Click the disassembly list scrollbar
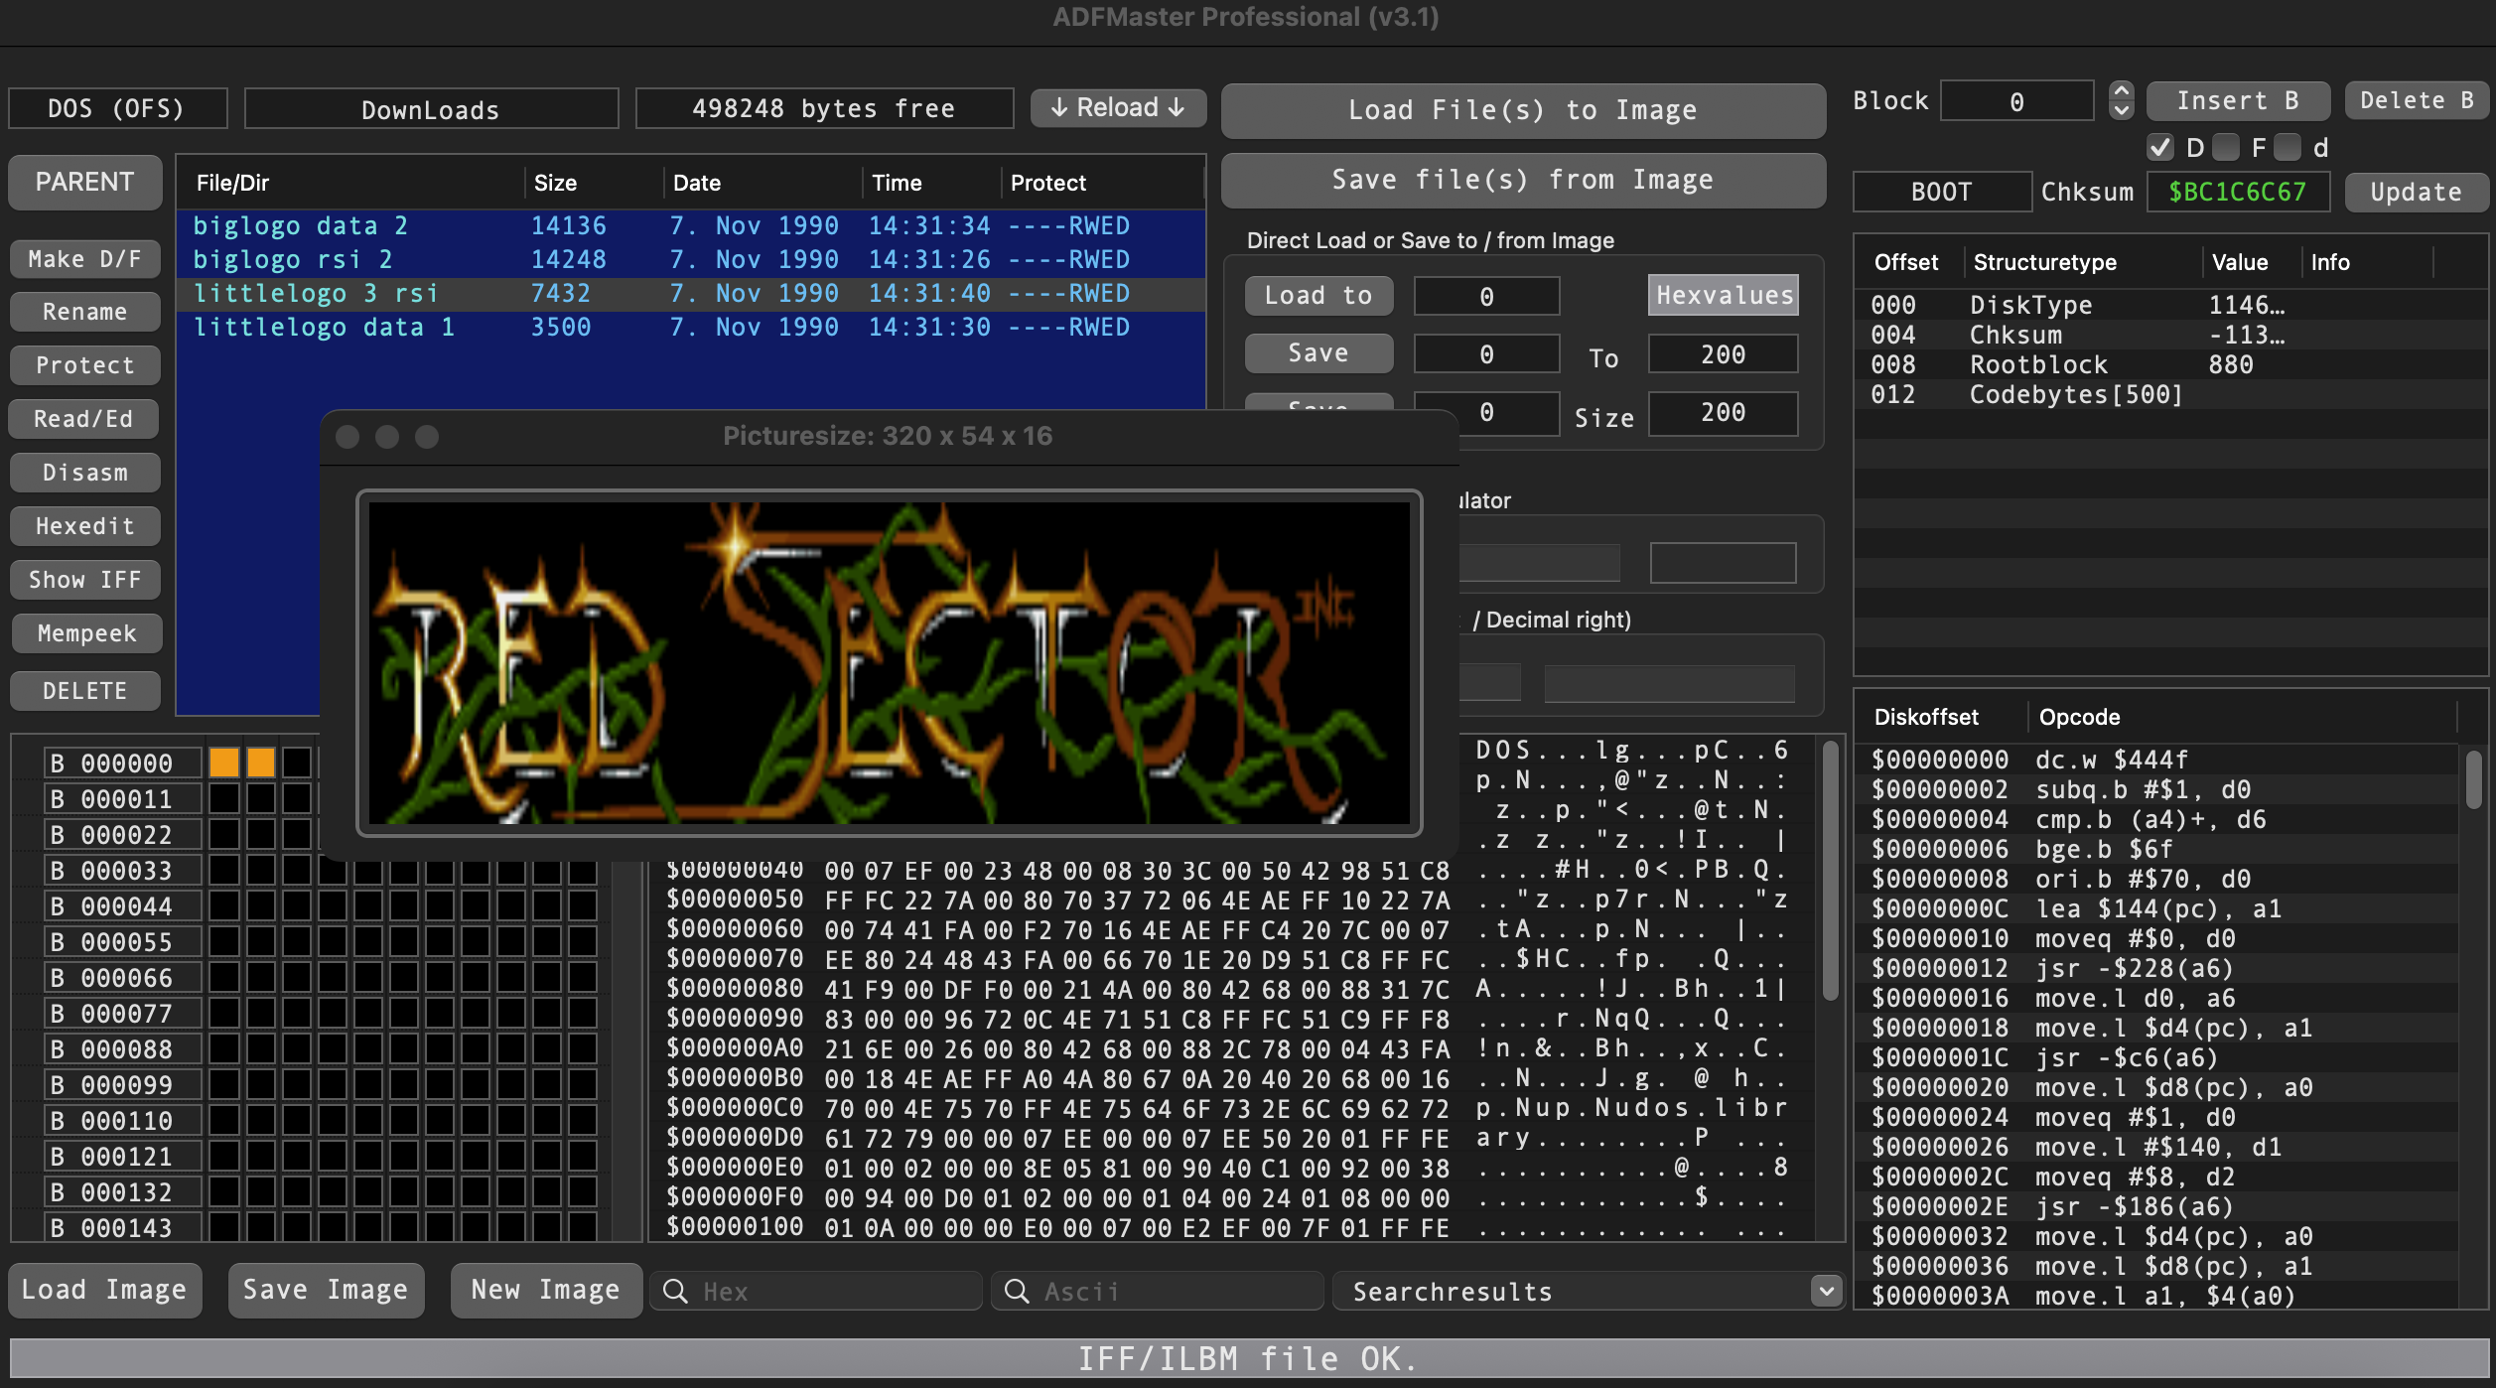 (2474, 780)
